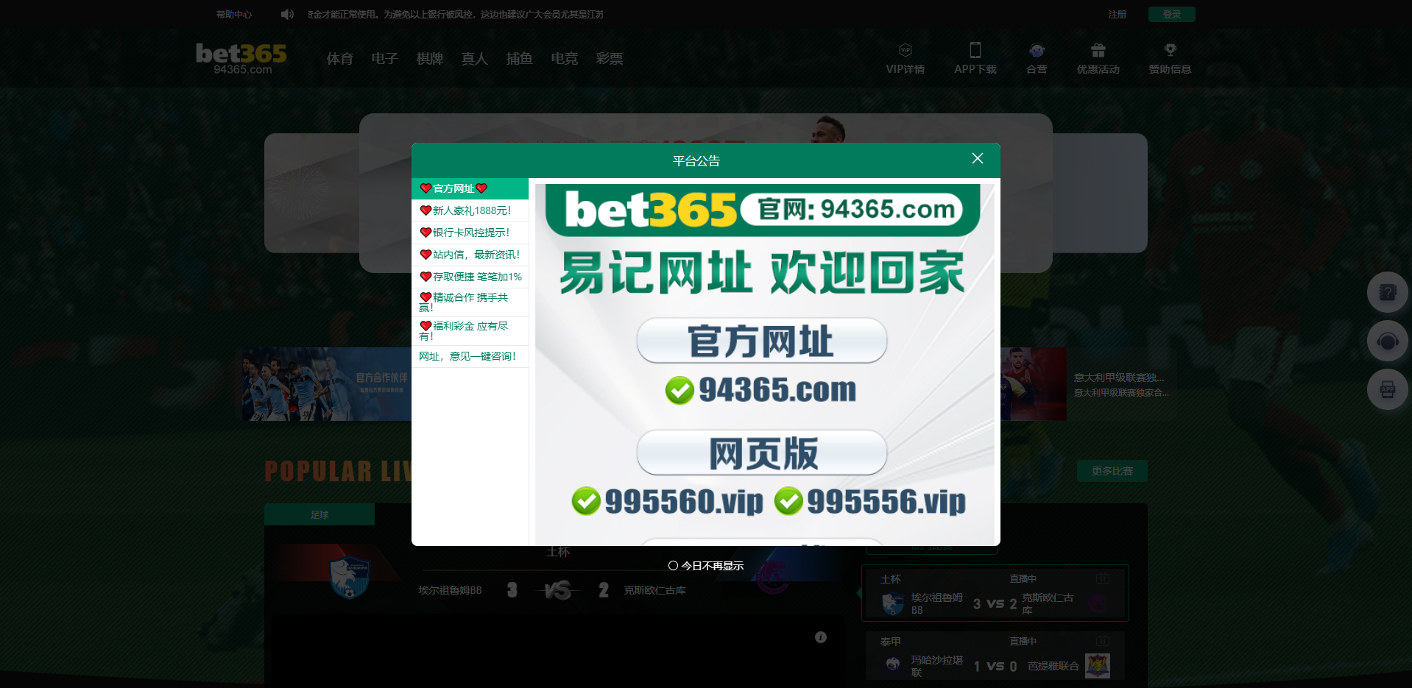This screenshot has height=688, width=1412.
Task: Select 网址，意见一键咨询 announcement item
Action: click(470, 356)
